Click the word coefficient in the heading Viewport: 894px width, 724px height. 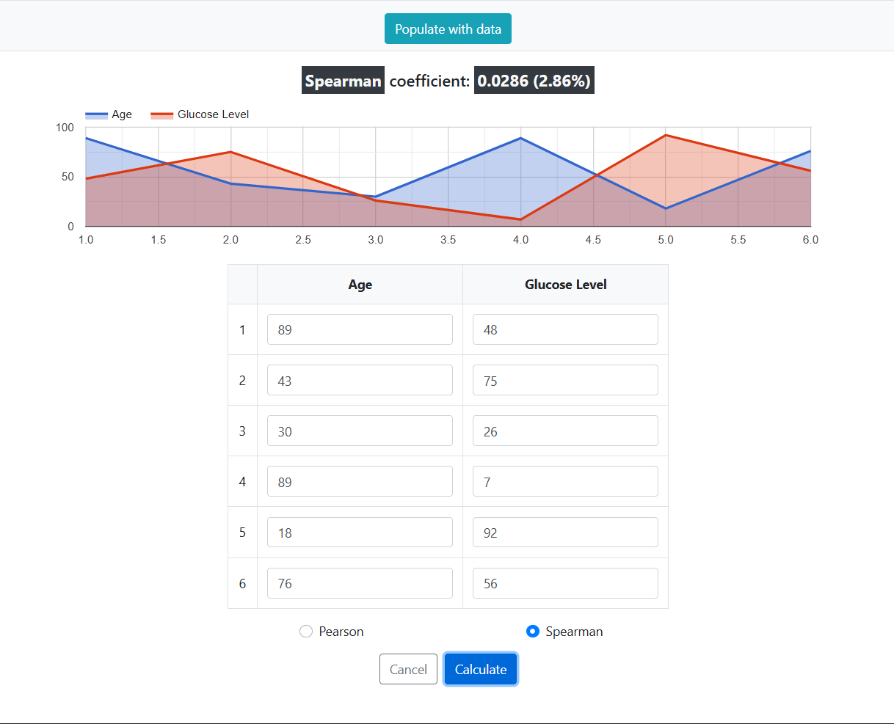pyautogui.click(x=429, y=81)
